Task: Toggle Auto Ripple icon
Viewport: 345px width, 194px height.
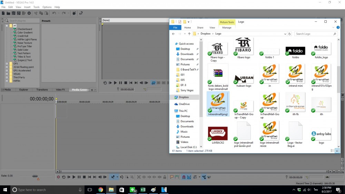Action: coord(195,177)
